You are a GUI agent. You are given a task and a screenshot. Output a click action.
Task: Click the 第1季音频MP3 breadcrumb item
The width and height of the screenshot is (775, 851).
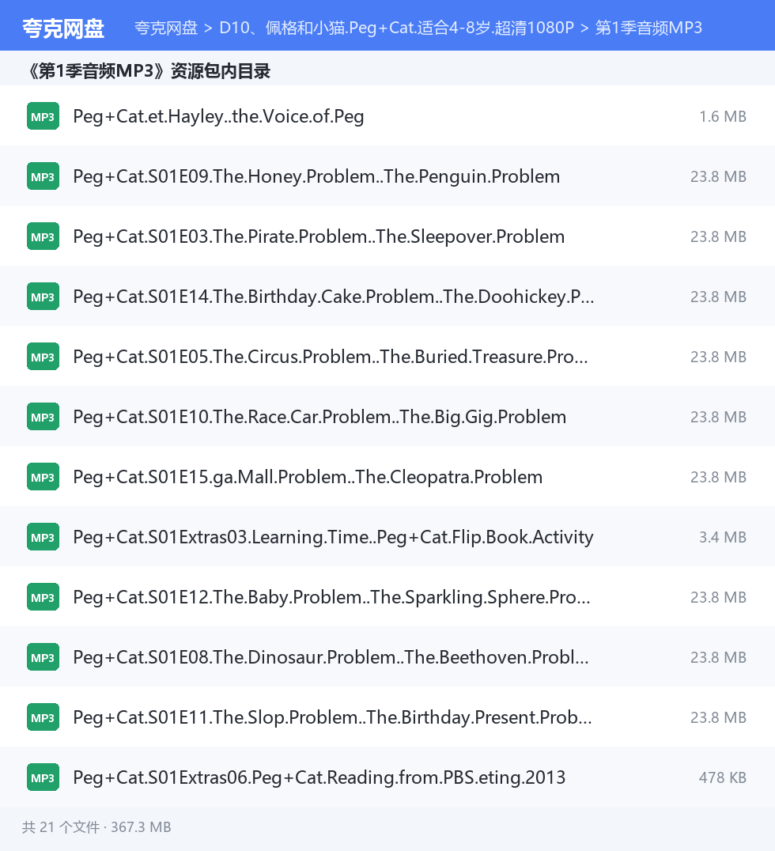pos(648,28)
